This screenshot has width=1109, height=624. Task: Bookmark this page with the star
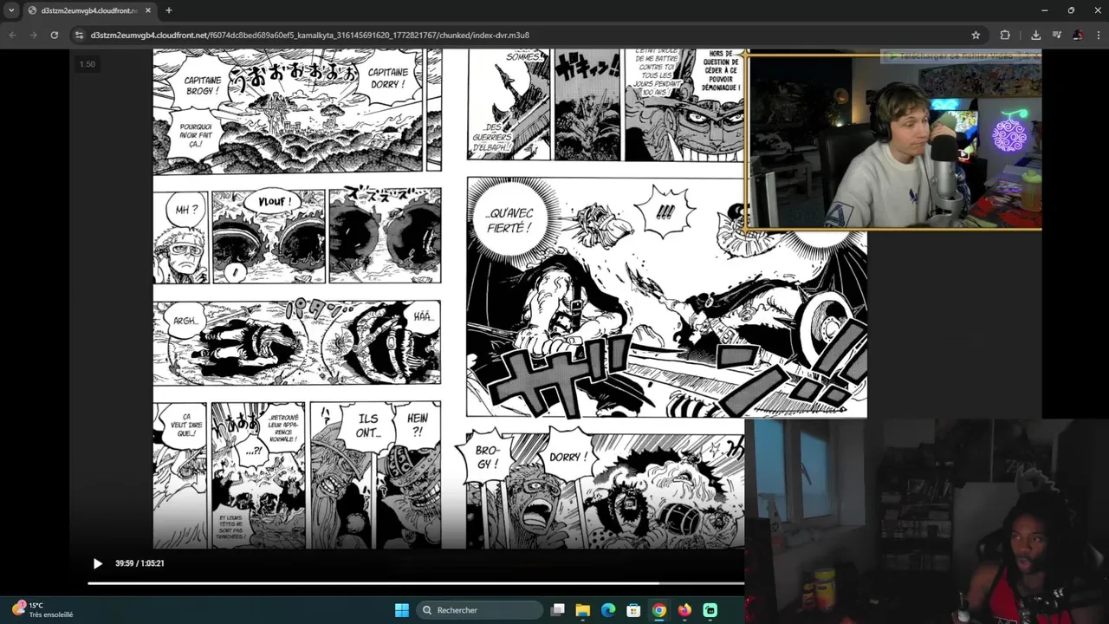pyautogui.click(x=976, y=35)
